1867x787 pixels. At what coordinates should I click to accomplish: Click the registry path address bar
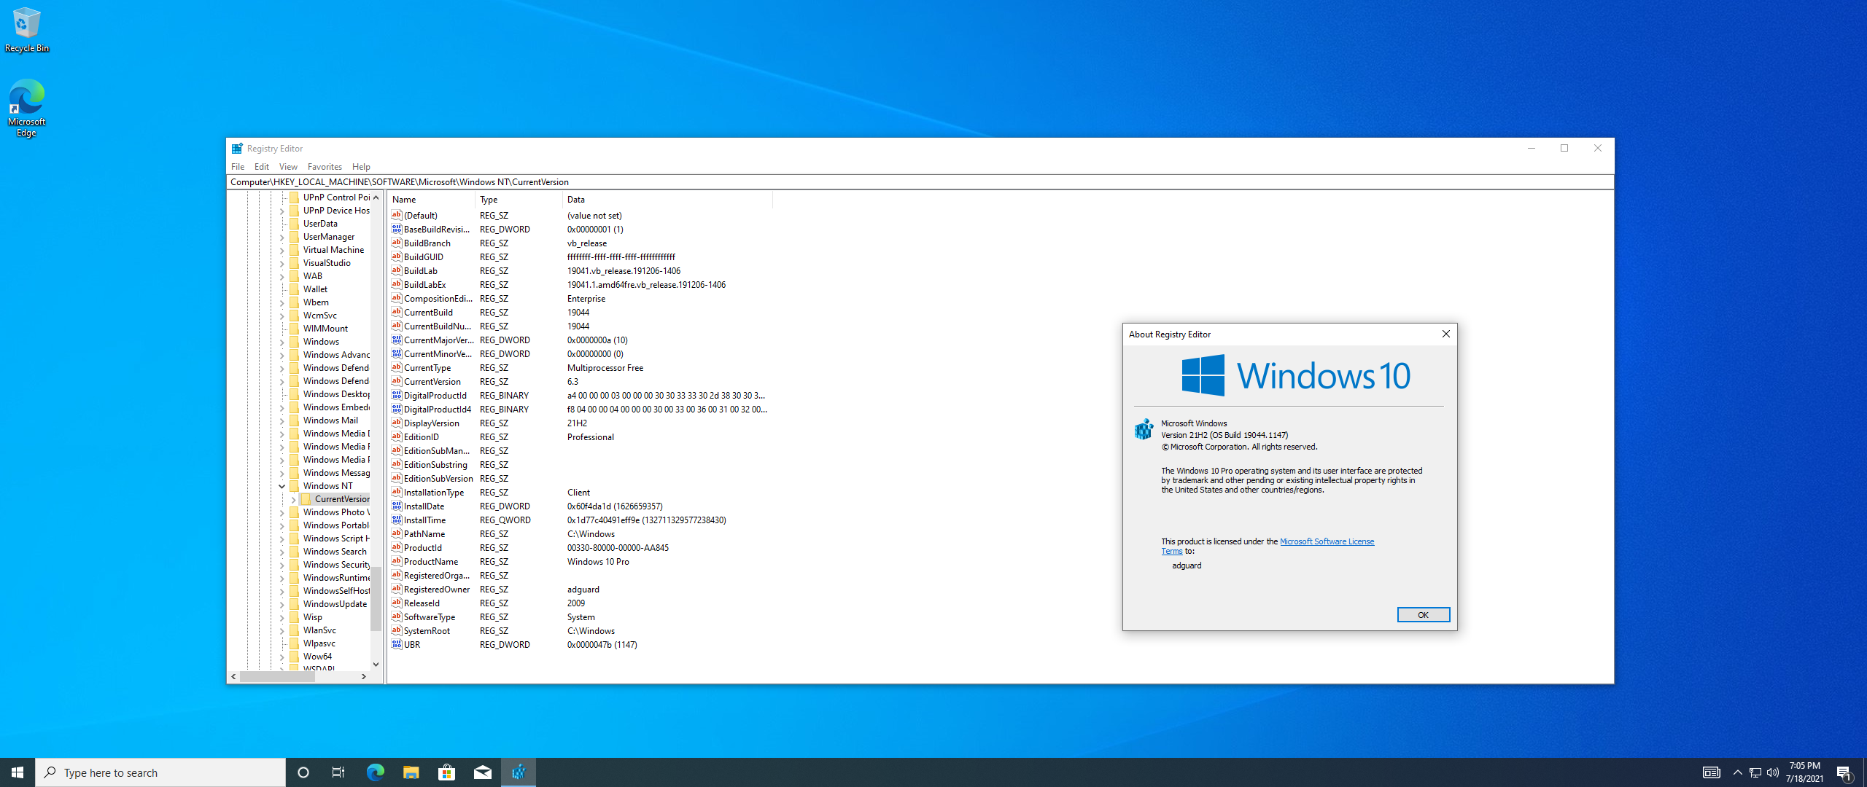pos(920,182)
